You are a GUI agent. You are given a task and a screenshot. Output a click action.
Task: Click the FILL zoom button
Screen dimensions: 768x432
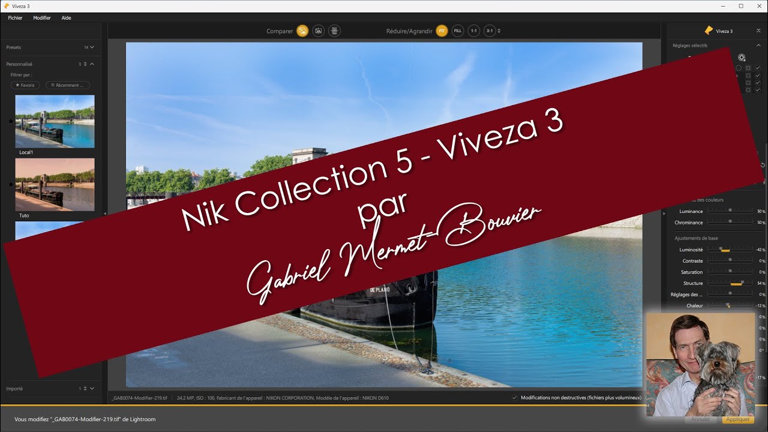pyautogui.click(x=458, y=31)
